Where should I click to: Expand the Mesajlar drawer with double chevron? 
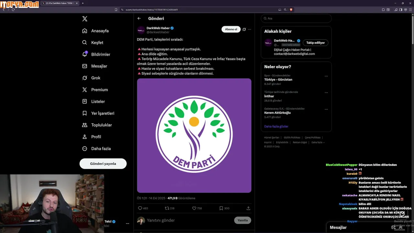pos(401,227)
